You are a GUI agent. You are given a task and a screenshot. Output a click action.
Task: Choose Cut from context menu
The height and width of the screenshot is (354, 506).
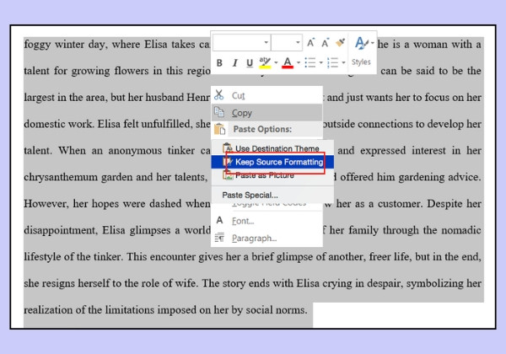click(x=267, y=95)
